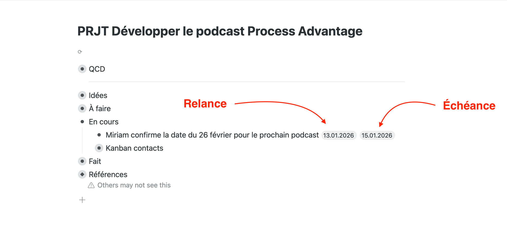This screenshot has width=507, height=228.
Task: Click the bullet dot next to En cours
Action: pyautogui.click(x=82, y=122)
